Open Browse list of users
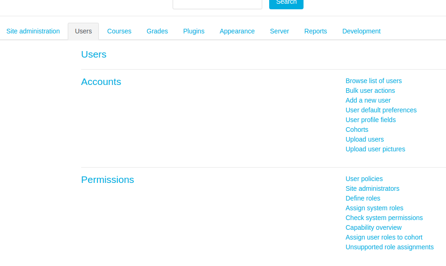 click(x=374, y=81)
